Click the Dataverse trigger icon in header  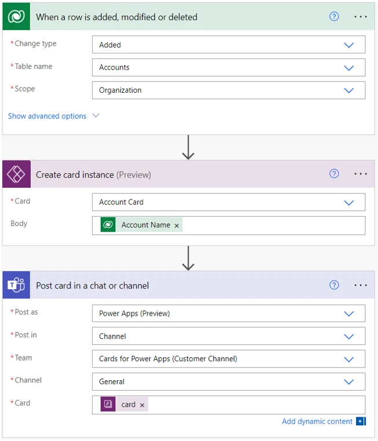point(16,17)
